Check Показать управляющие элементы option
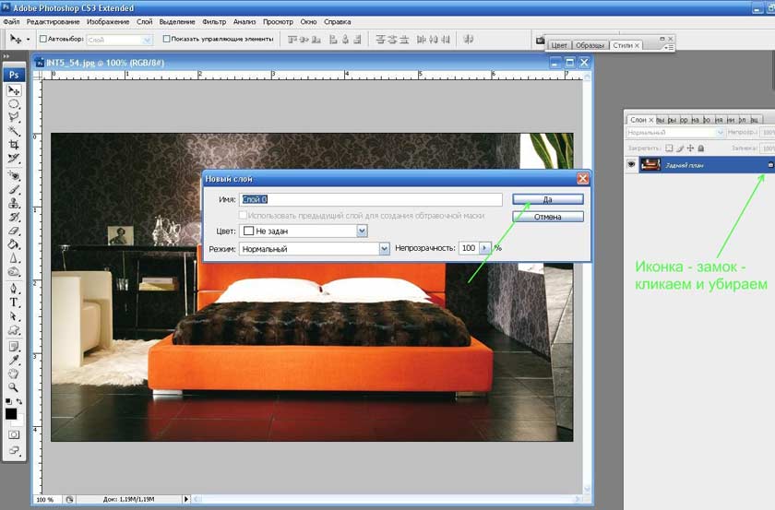Viewport: 775px width, 510px height. pyautogui.click(x=166, y=40)
